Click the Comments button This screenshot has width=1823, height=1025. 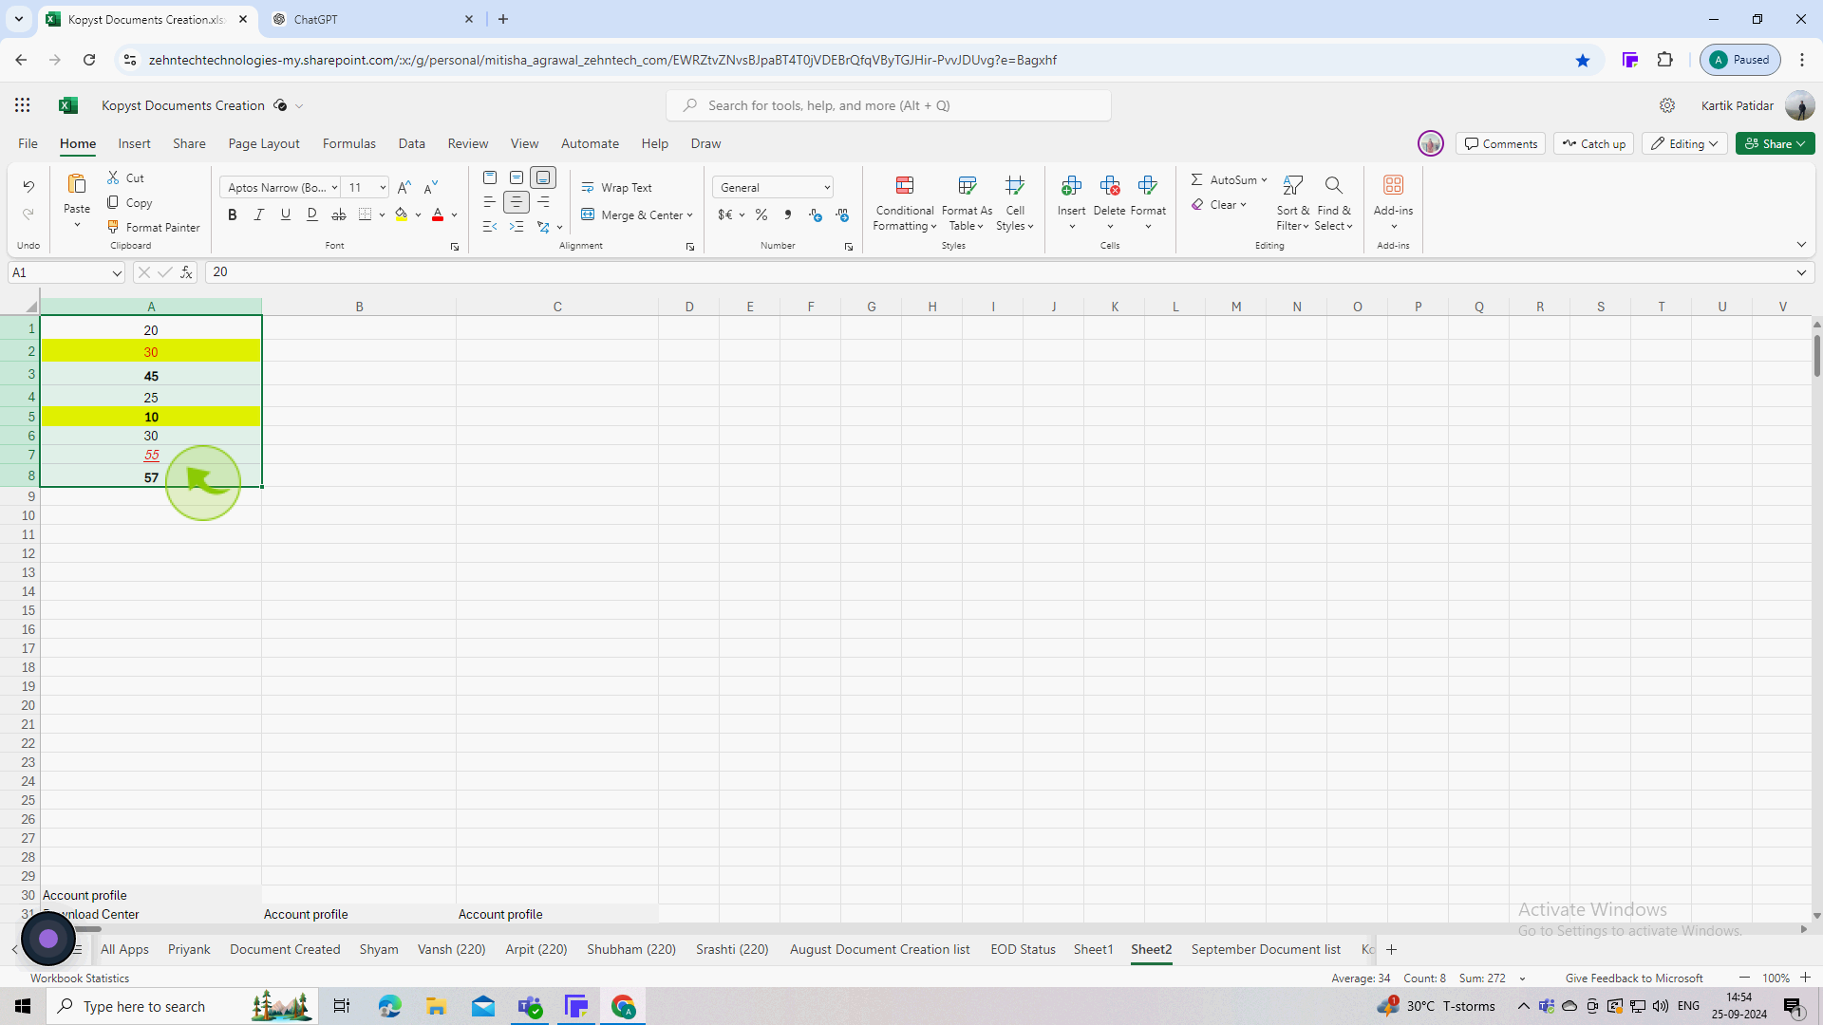1500,143
